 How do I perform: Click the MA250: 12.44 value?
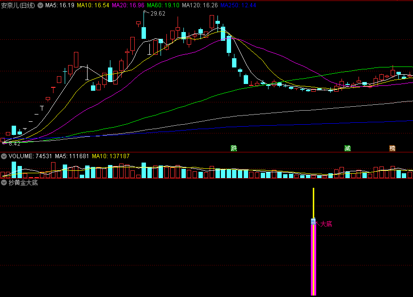coord(238,5)
